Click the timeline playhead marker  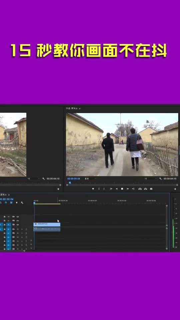(x=34, y=203)
